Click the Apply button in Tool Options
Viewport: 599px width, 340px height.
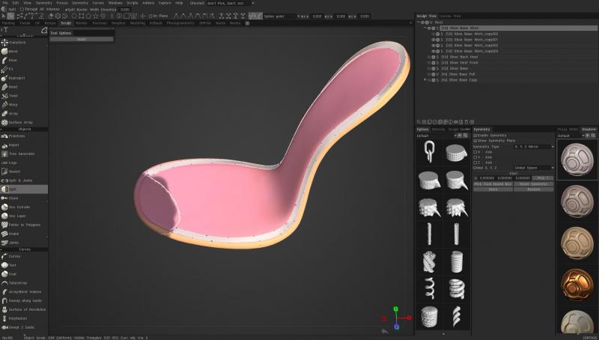[x=82, y=39]
